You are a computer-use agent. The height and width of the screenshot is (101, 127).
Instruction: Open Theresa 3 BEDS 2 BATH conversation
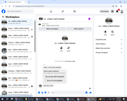click(x=17, y=44)
